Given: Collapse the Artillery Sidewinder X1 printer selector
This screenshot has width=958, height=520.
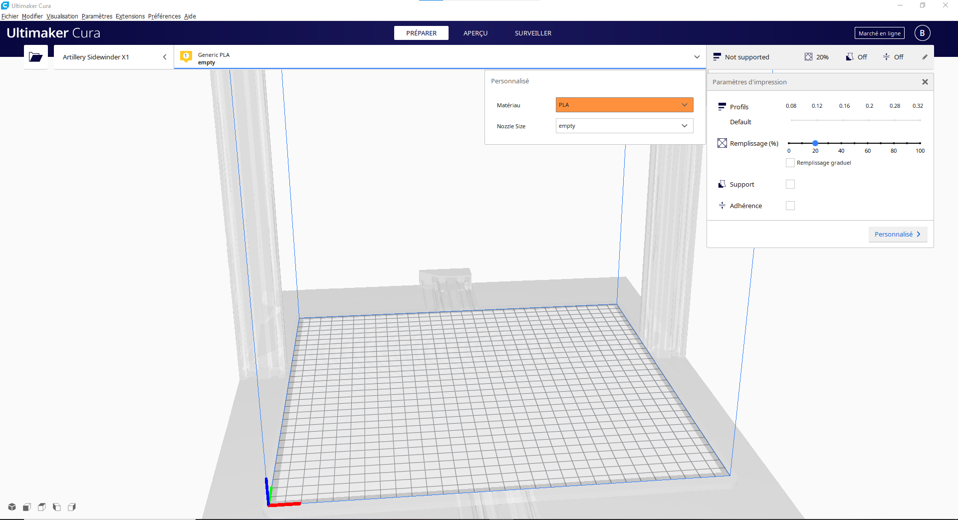Looking at the screenshot, I should coord(165,57).
